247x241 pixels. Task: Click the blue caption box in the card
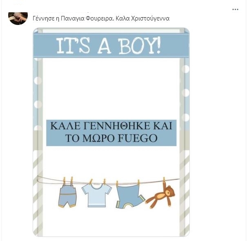tap(111, 133)
